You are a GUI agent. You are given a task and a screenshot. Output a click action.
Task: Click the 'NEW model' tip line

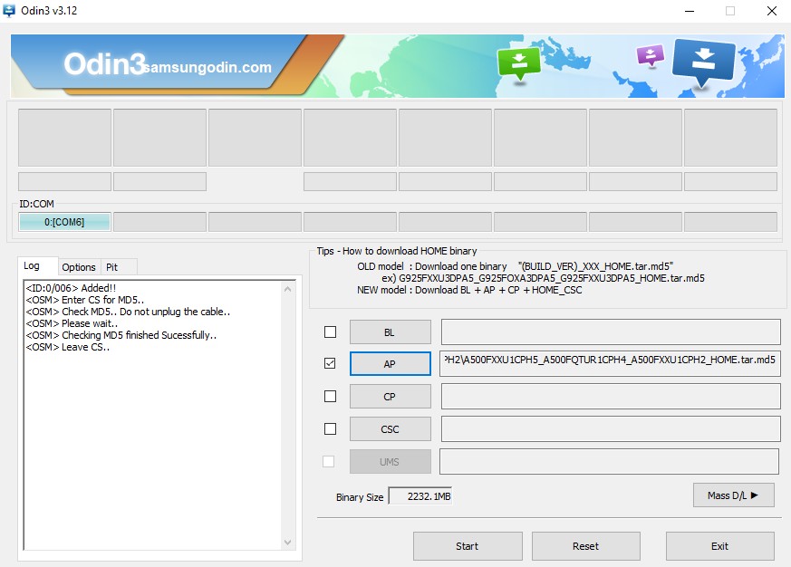tap(469, 290)
